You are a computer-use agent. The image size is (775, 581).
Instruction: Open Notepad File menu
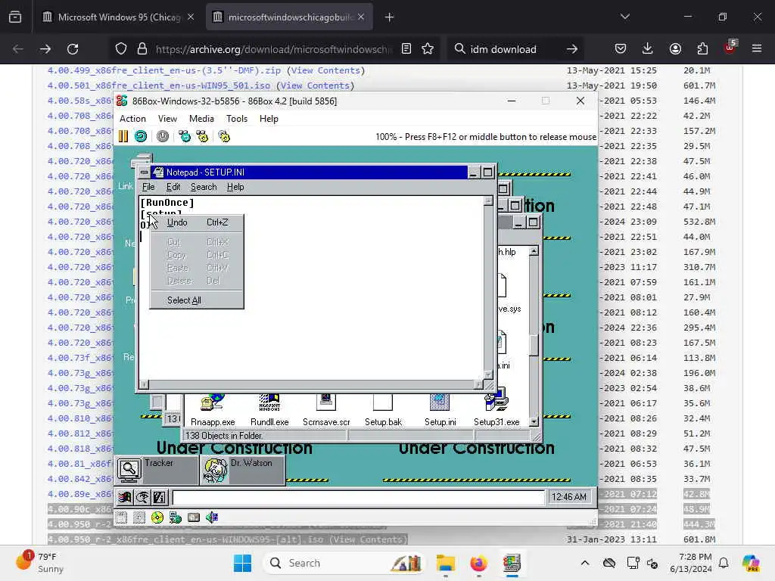(148, 187)
